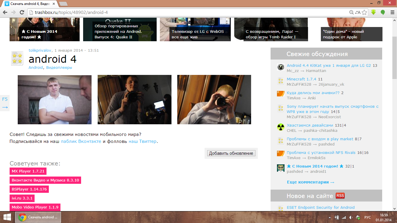Click the Chrome taskbar button Скачать android
Viewport: 397px width, 223px height.
point(38,217)
